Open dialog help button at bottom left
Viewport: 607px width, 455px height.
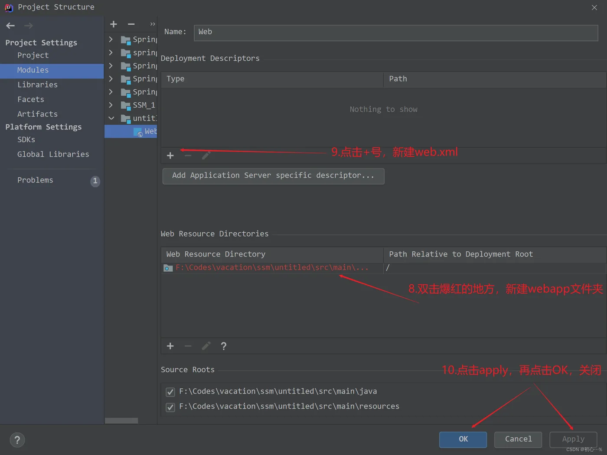17,440
